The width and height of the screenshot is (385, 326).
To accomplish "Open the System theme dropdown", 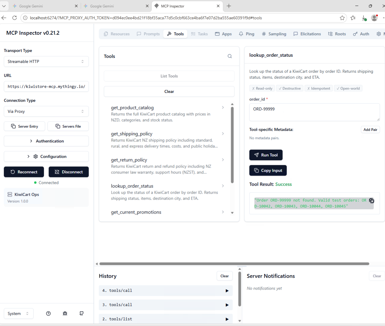I will pyautogui.click(x=18, y=314).
